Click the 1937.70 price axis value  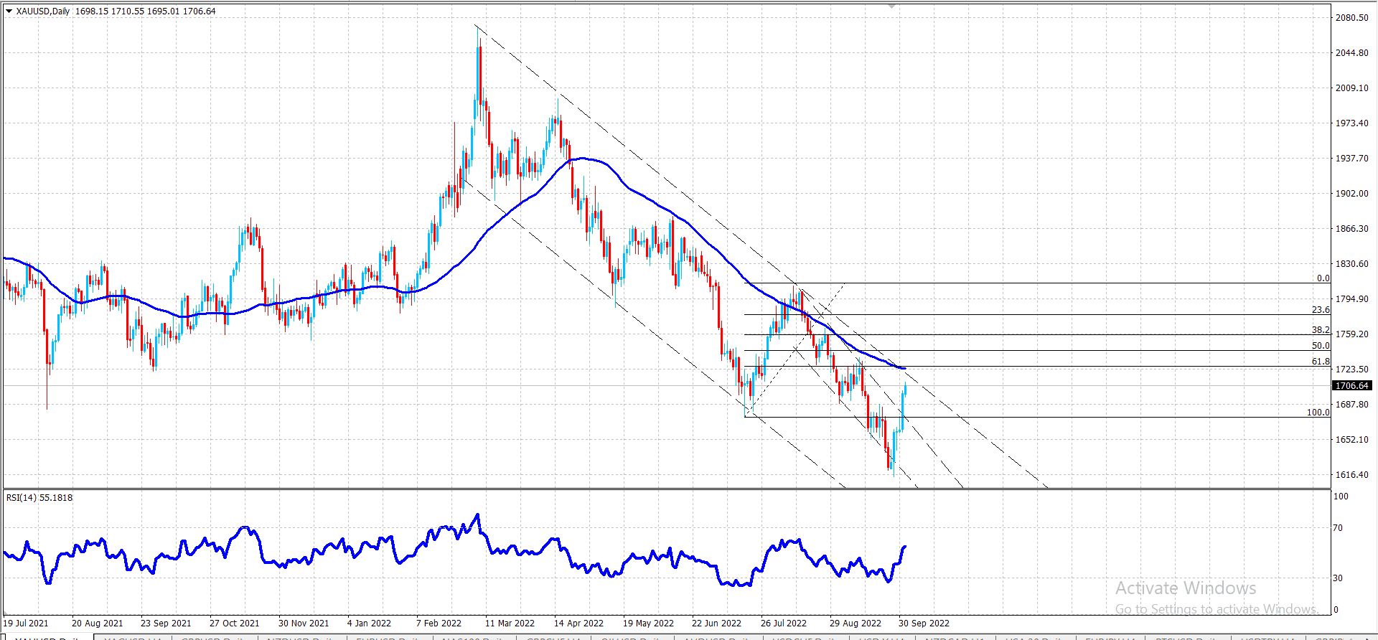pos(1351,159)
